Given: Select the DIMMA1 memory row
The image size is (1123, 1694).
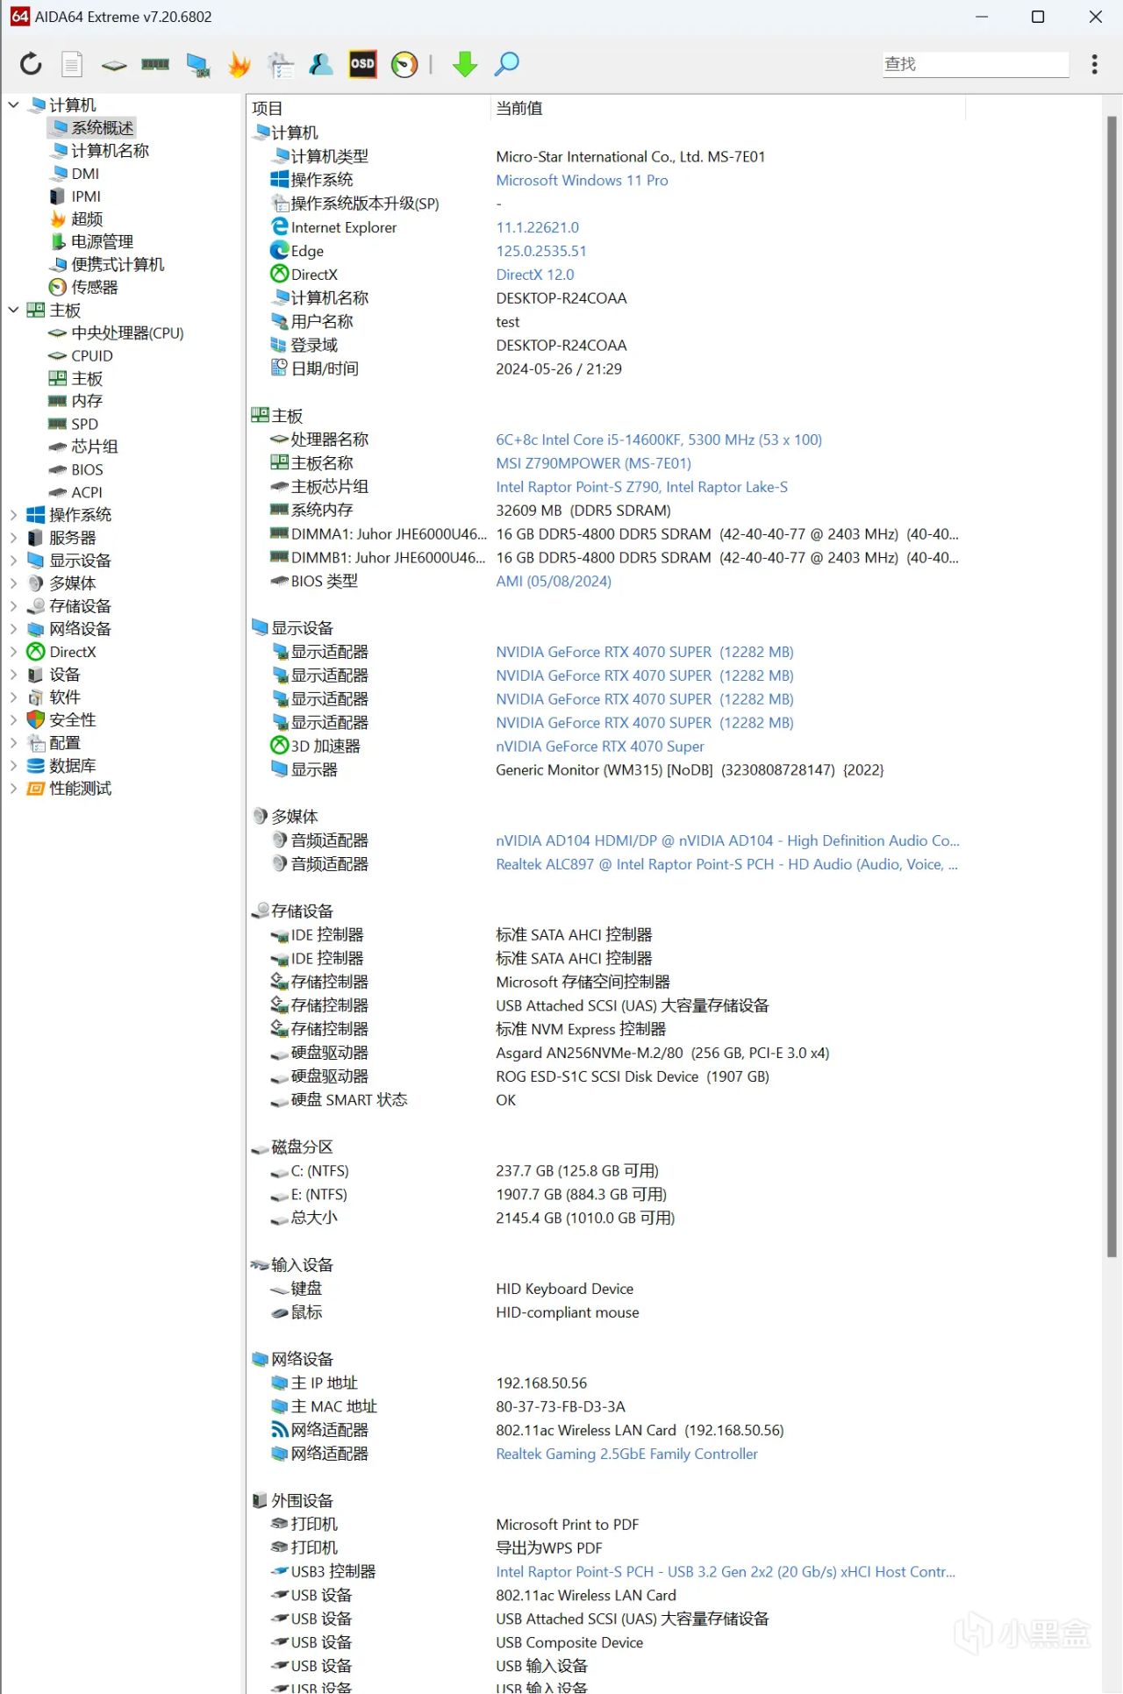Looking at the screenshot, I should coord(605,534).
